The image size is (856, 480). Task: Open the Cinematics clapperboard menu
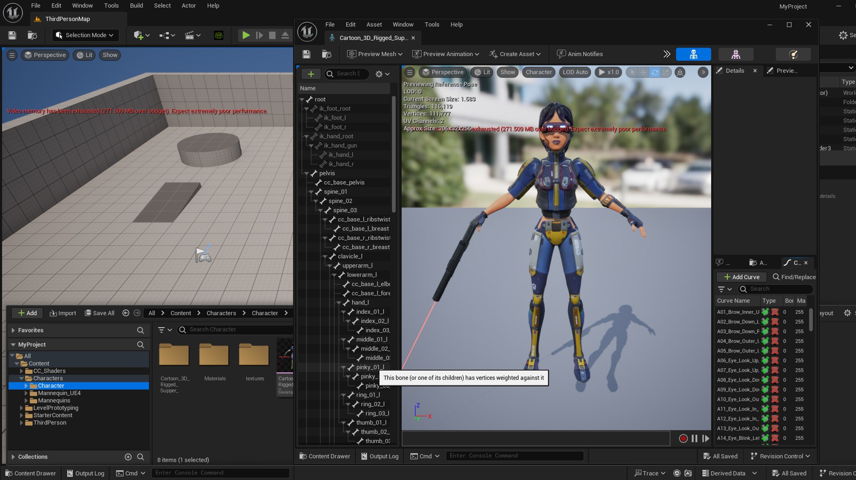click(x=193, y=35)
